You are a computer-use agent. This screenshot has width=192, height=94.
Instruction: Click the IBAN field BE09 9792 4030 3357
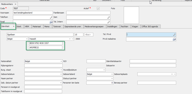(46, 43)
